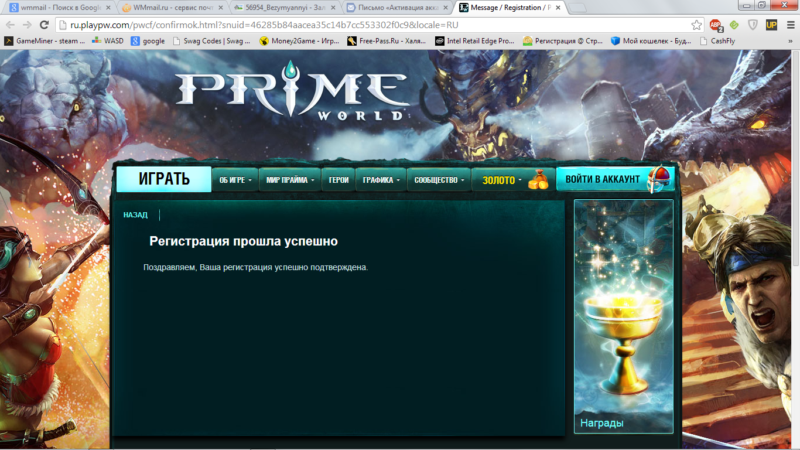
Task: Close the 56954_Bezymyannyi tab
Action: [334, 8]
